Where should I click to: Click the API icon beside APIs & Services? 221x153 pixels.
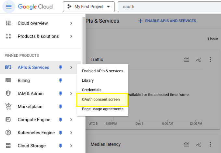point(8,67)
